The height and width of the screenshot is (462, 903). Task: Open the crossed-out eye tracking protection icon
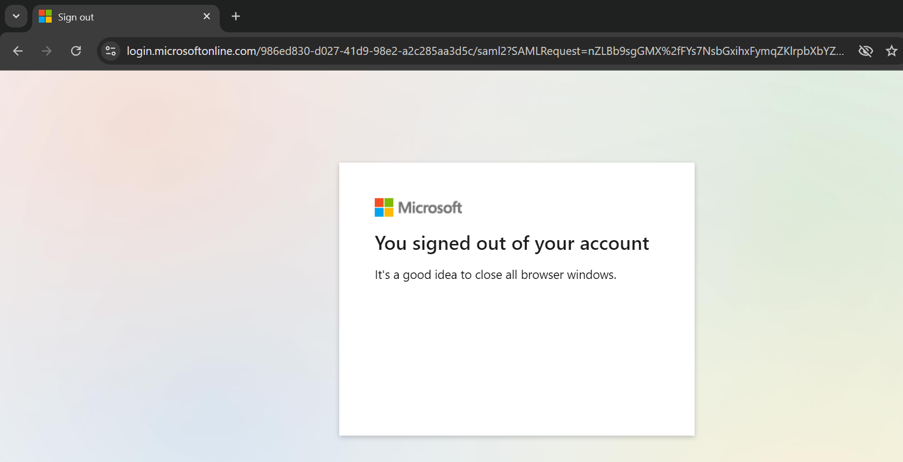(x=865, y=51)
